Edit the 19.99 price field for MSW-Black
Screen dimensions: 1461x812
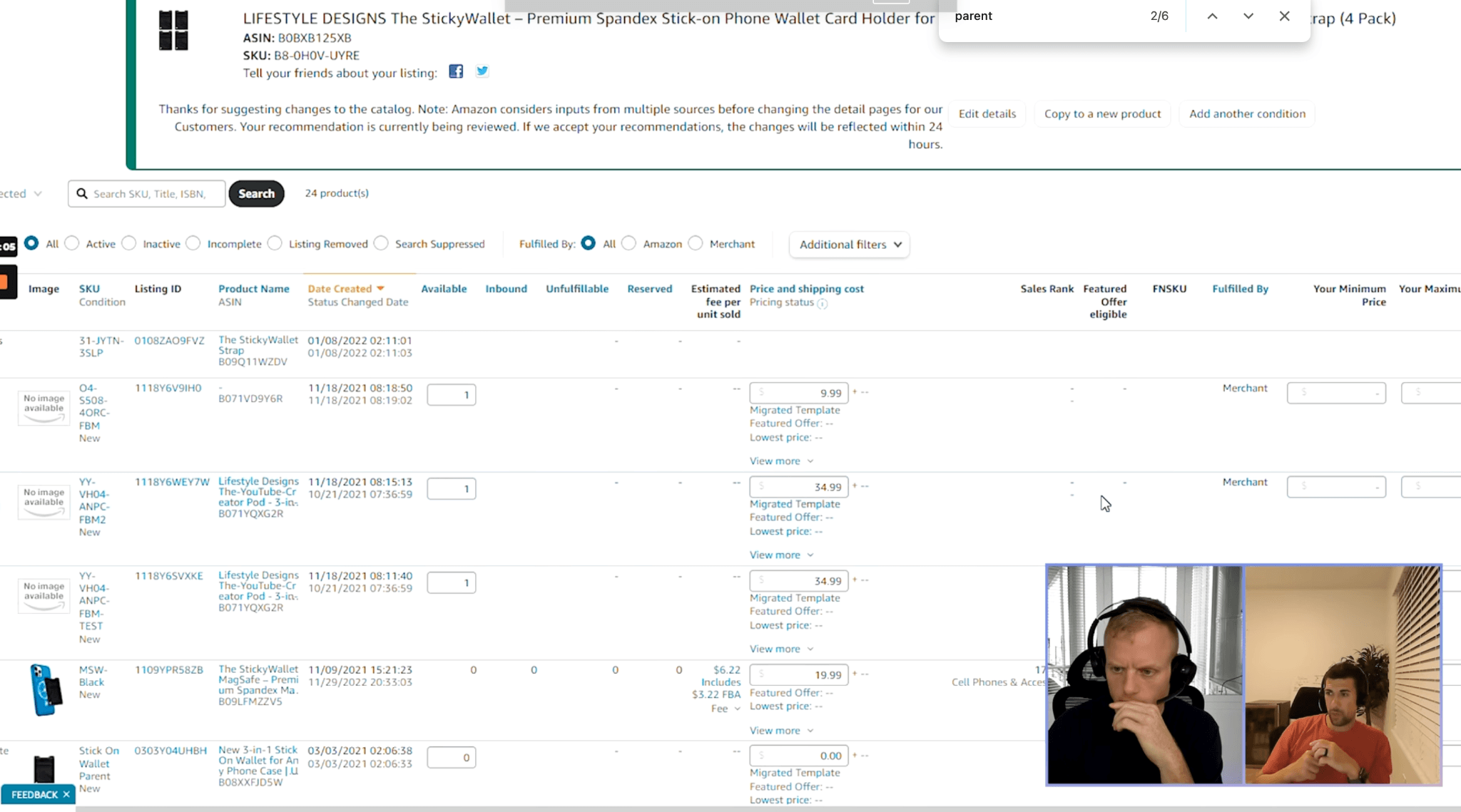point(799,674)
